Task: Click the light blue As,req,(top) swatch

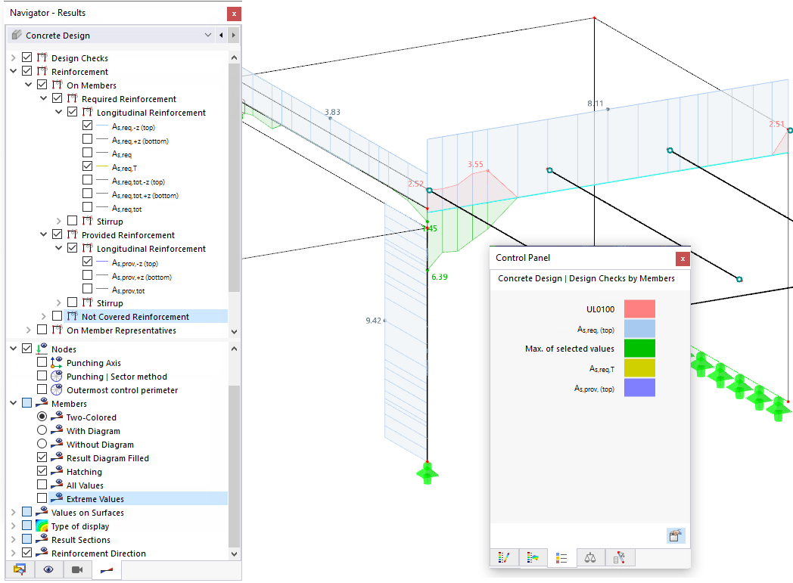Action: pos(639,328)
